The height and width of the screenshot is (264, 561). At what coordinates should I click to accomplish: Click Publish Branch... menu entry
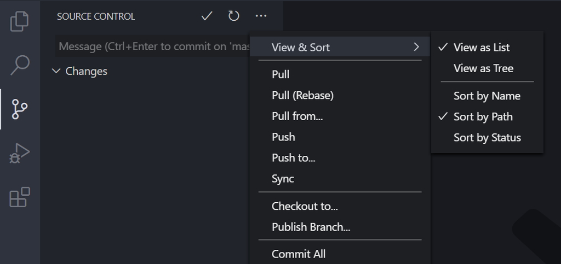coord(311,227)
